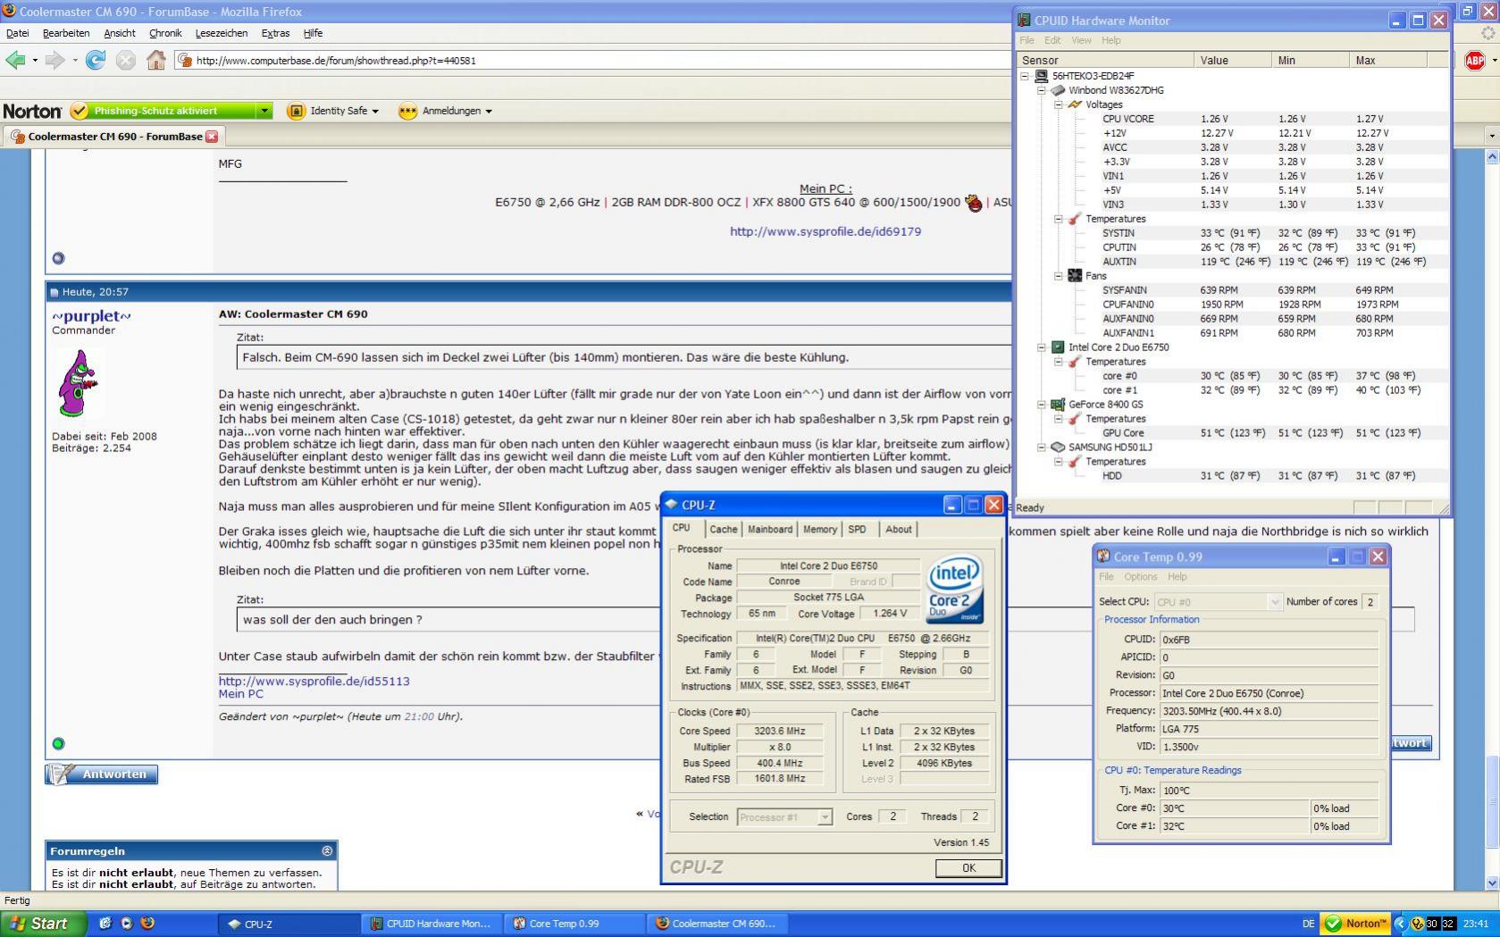Viewport: 1500px width, 937px height.
Task: Click the Firefox quick launch icon
Action: (x=148, y=924)
